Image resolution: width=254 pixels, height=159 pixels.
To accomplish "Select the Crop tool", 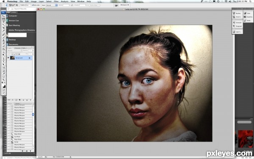I will (x=3, y=28).
